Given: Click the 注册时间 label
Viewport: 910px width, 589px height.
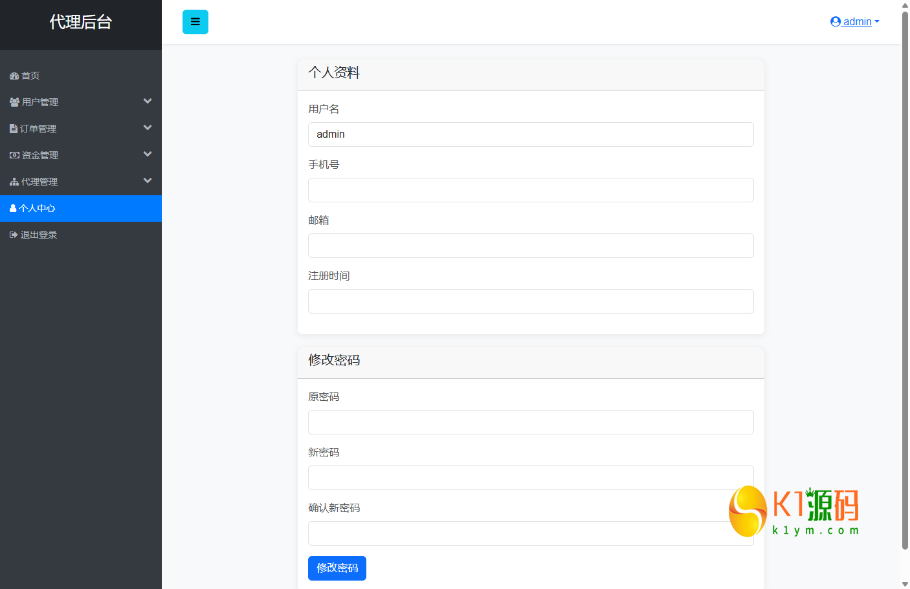Looking at the screenshot, I should (329, 276).
